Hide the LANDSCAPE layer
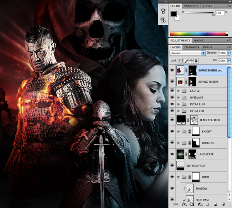Image resolution: width=232 pixels, height=208 pixels. pos(172,154)
